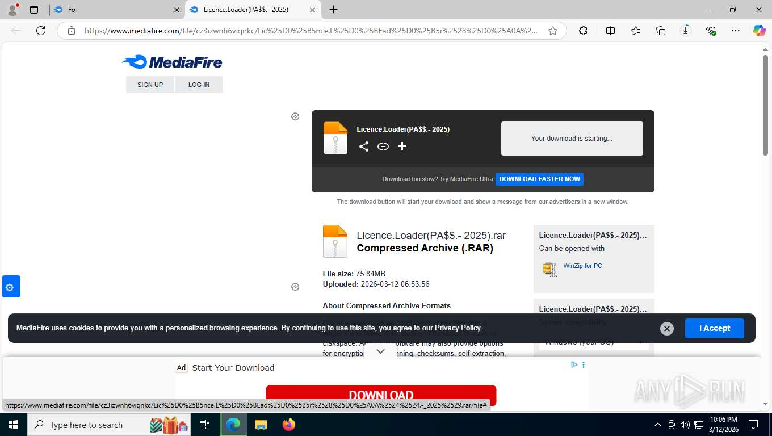Select the 'File size: 75.84MB' text

(x=354, y=274)
